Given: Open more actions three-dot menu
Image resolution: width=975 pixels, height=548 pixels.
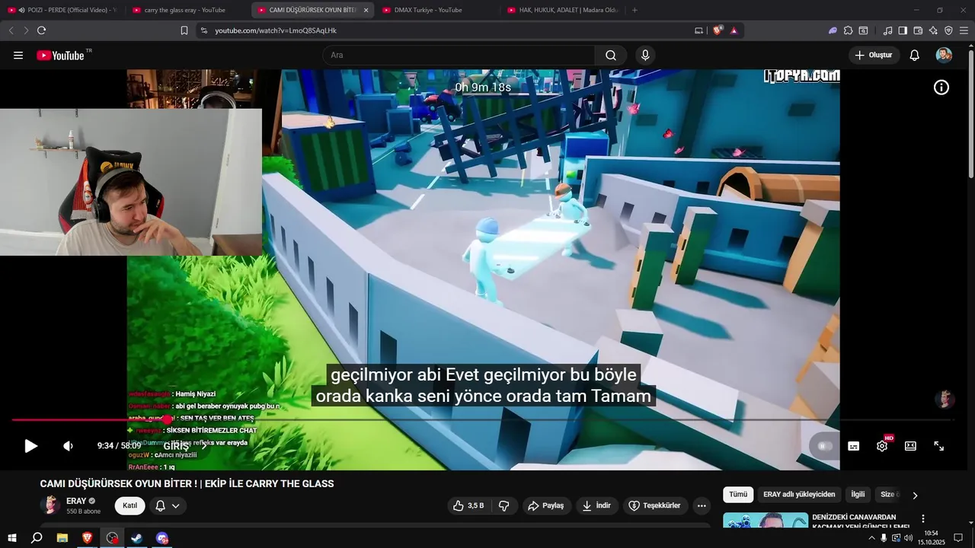Looking at the screenshot, I should (702, 505).
